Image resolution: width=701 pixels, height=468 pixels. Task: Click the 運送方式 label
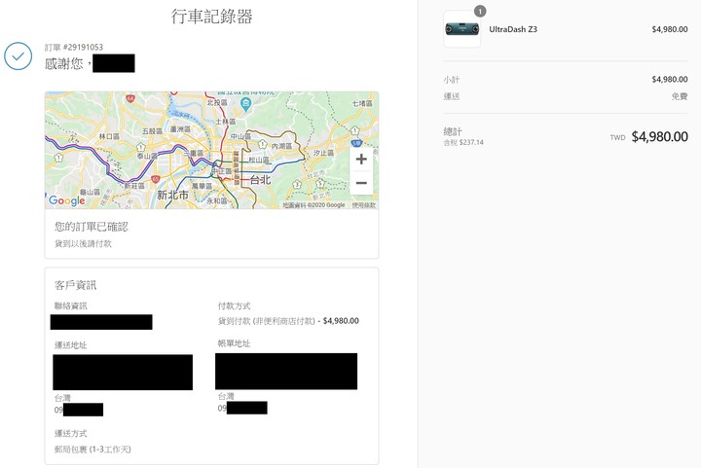71,433
